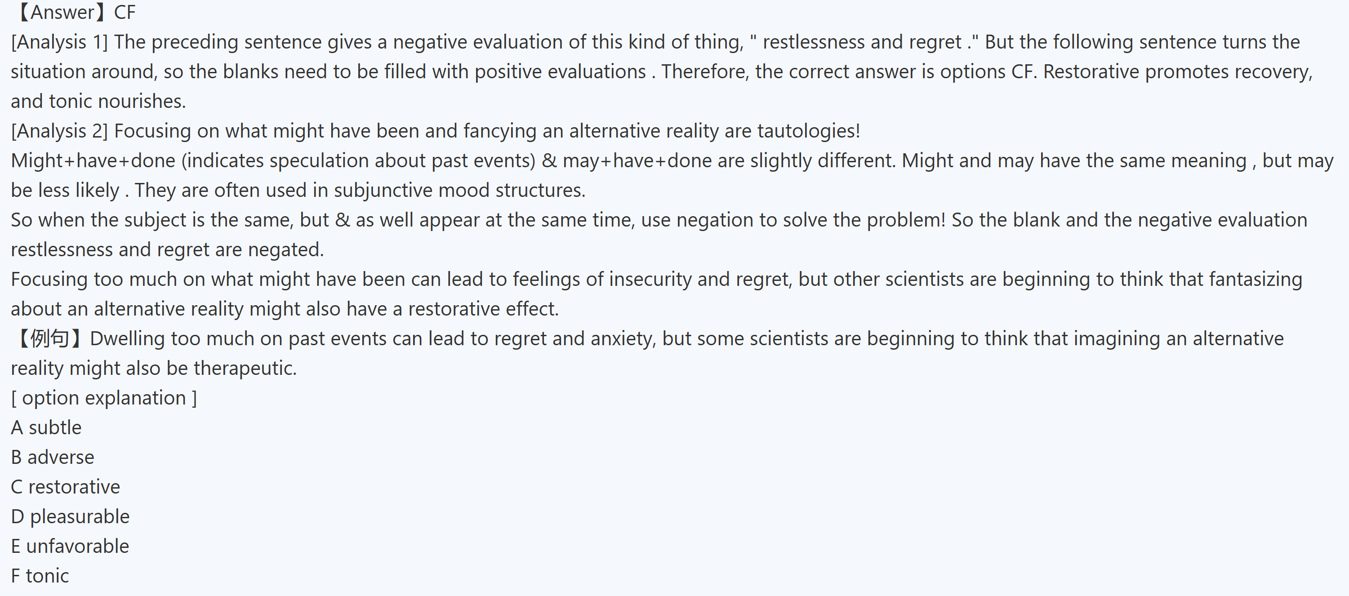Image resolution: width=1349 pixels, height=596 pixels.
Task: Click the words "restorative effect."
Action: pos(483,309)
